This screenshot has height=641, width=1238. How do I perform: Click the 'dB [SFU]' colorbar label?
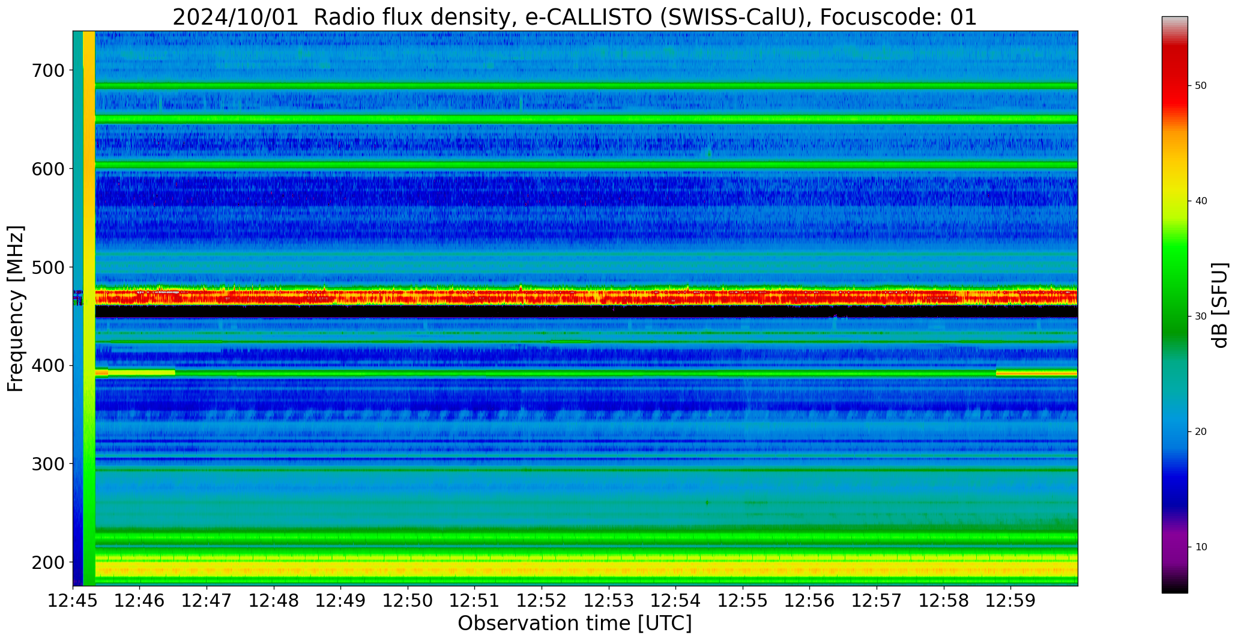tap(1219, 305)
